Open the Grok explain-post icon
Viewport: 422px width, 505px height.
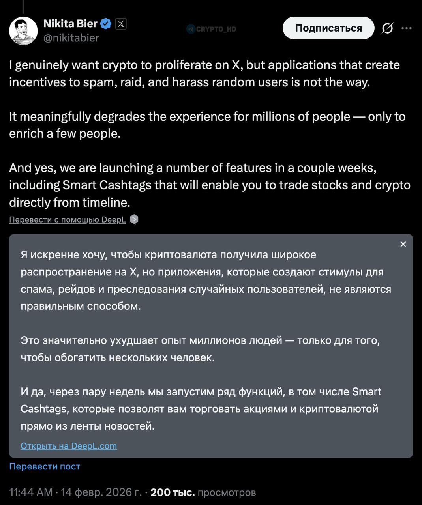click(x=387, y=28)
